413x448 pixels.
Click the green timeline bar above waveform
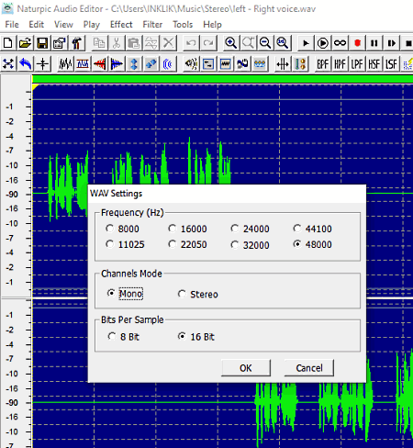tap(223, 79)
